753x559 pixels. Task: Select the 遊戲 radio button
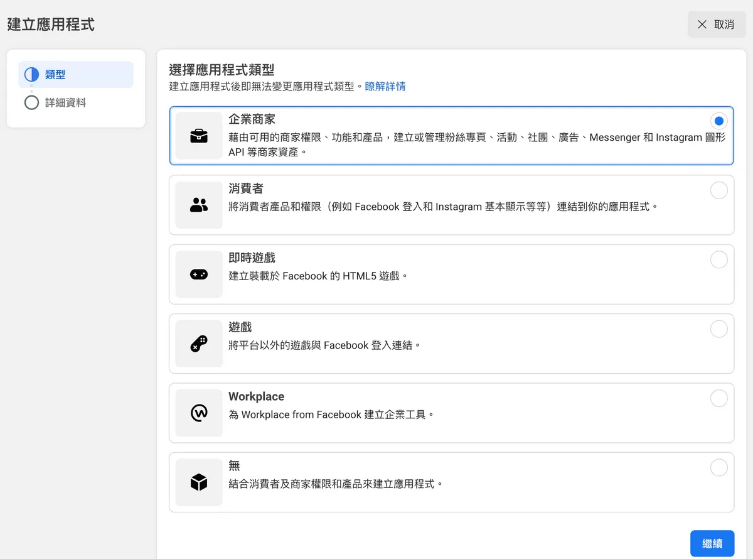[x=718, y=328]
